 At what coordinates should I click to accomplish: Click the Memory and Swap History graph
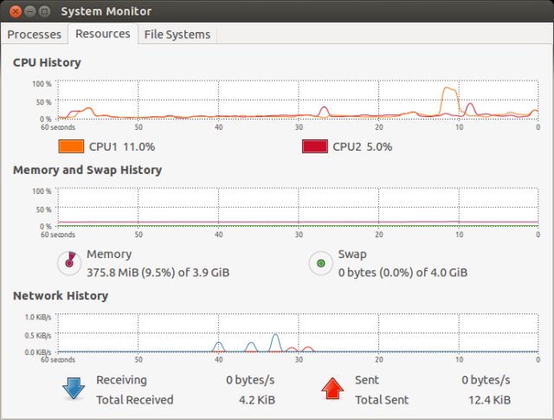[x=297, y=208]
